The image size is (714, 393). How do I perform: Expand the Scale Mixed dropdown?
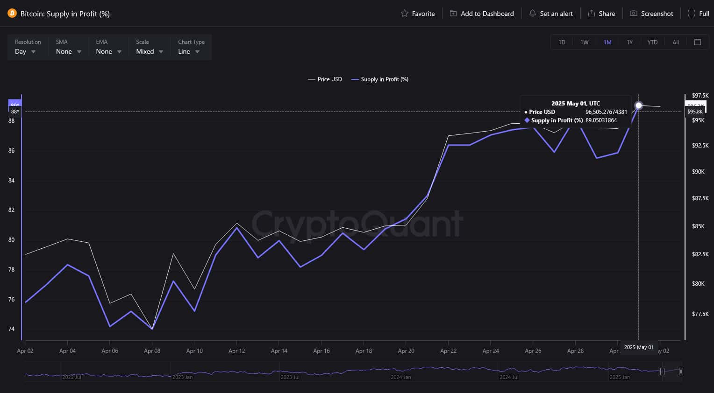click(150, 51)
